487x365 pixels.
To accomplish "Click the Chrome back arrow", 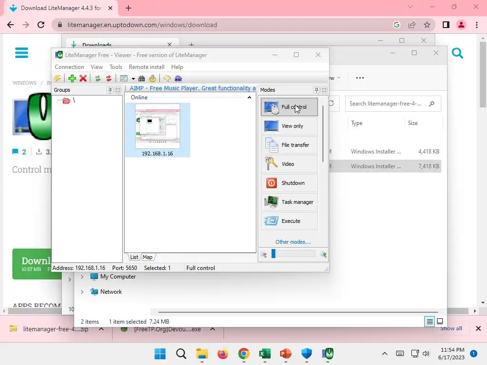I will (x=10, y=25).
